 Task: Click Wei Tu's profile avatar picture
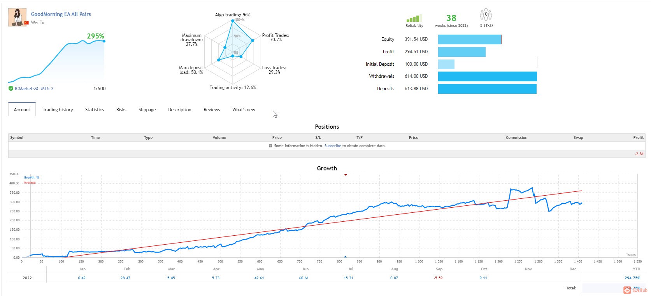click(18, 18)
